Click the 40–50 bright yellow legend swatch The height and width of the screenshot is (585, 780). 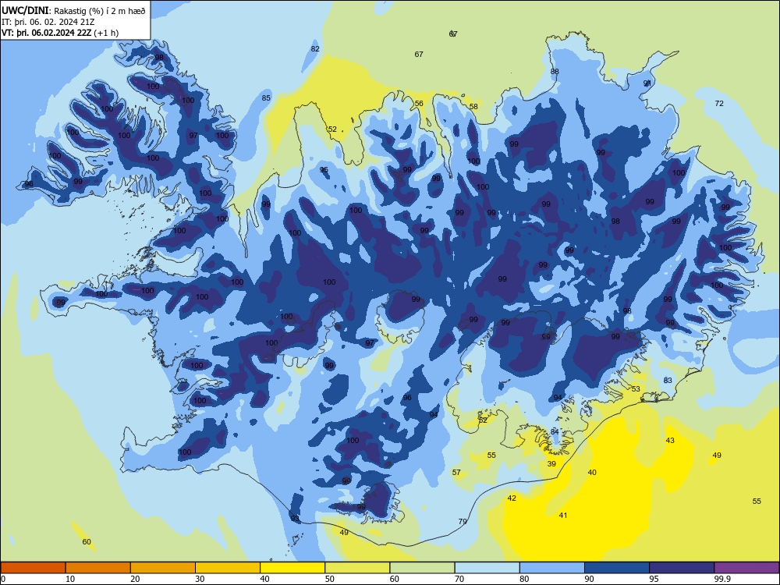292,568
